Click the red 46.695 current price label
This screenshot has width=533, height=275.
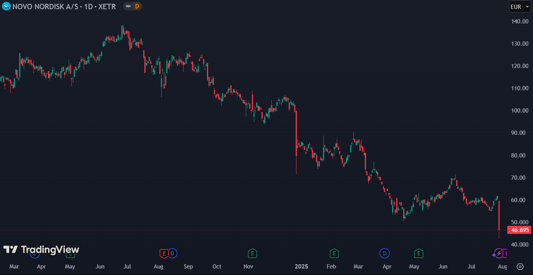(x=519, y=230)
